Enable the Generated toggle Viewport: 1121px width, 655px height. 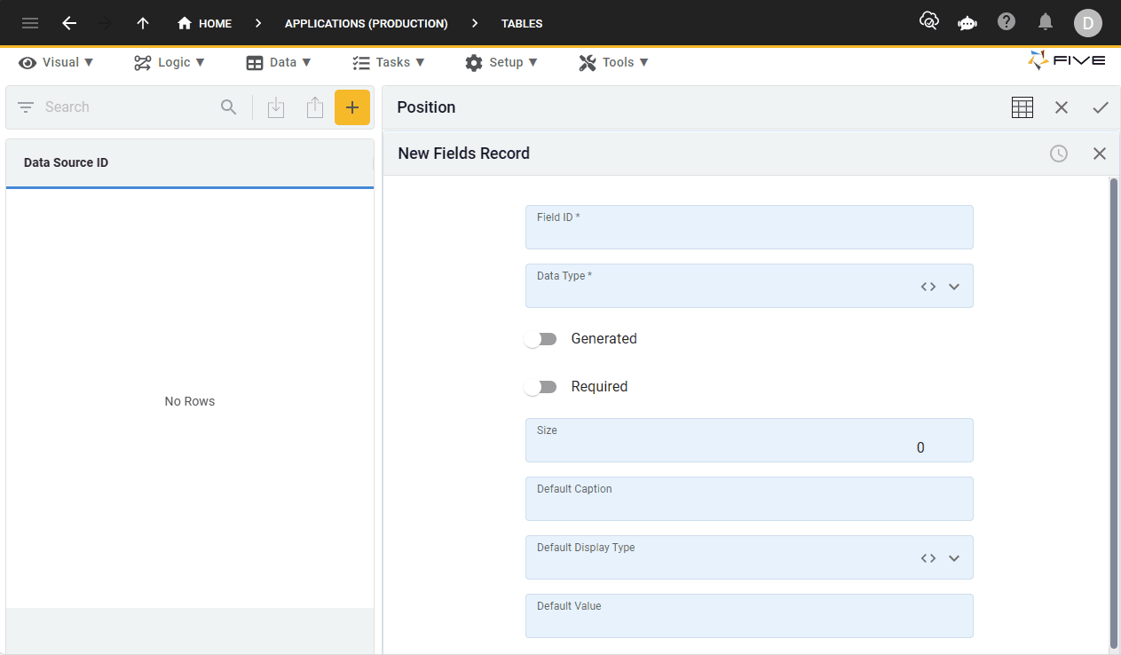(541, 338)
